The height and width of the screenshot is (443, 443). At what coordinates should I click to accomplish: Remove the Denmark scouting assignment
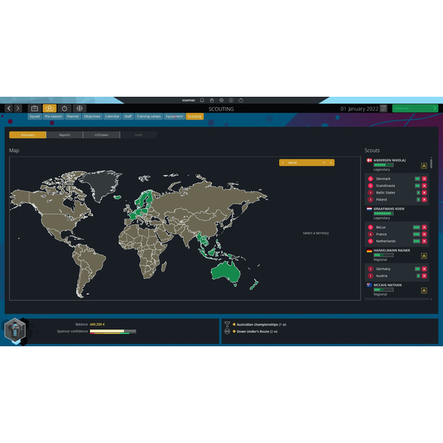[425, 179]
